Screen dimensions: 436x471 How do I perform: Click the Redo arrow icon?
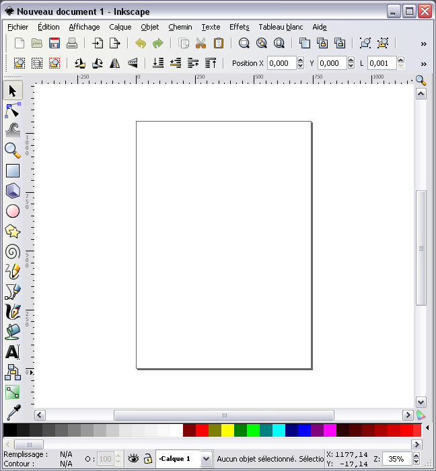157,43
